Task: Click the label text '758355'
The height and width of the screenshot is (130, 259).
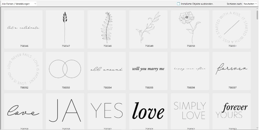Action: point(149,88)
